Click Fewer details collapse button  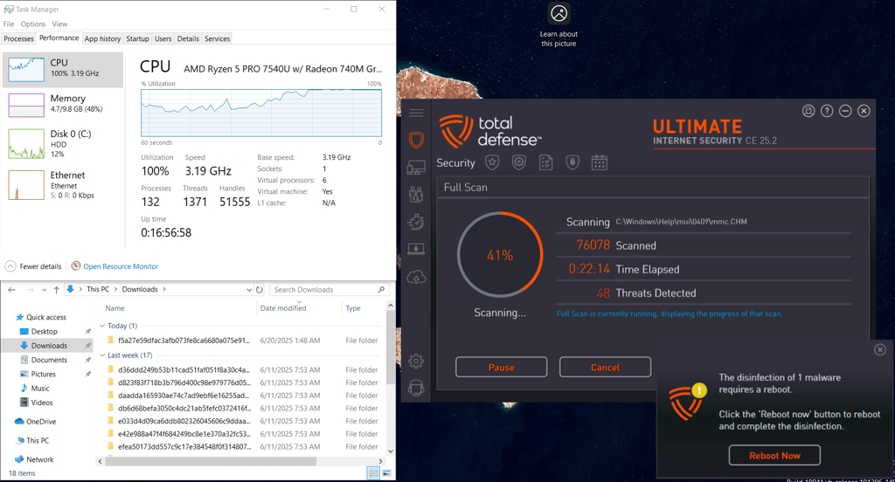pos(33,266)
